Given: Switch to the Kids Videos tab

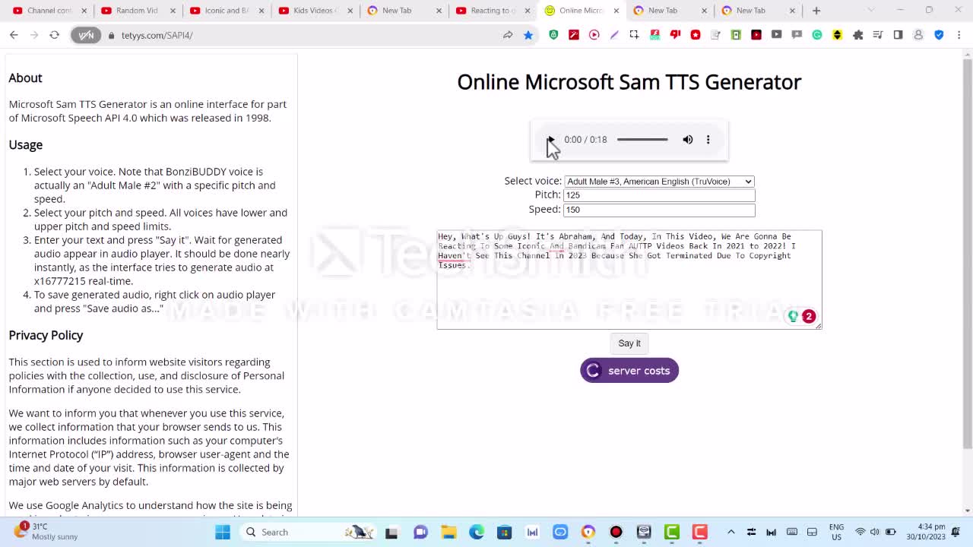Looking at the screenshot, I should [x=314, y=11].
